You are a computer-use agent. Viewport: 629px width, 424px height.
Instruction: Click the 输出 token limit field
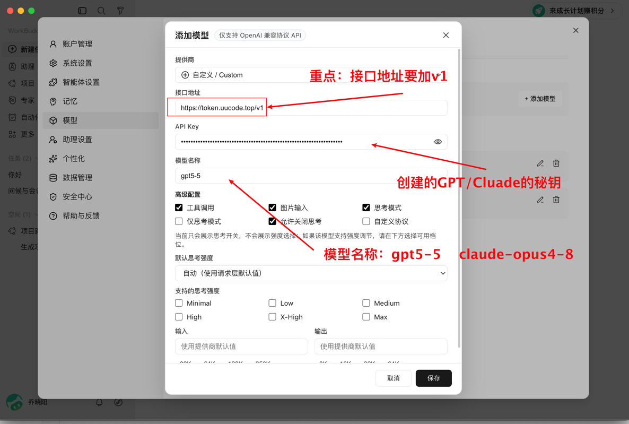(x=381, y=347)
